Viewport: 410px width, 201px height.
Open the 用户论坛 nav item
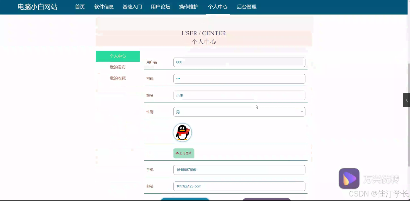tap(161, 7)
